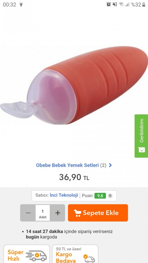
Task: Open the red feeding spoon product image
Action: 74,86
